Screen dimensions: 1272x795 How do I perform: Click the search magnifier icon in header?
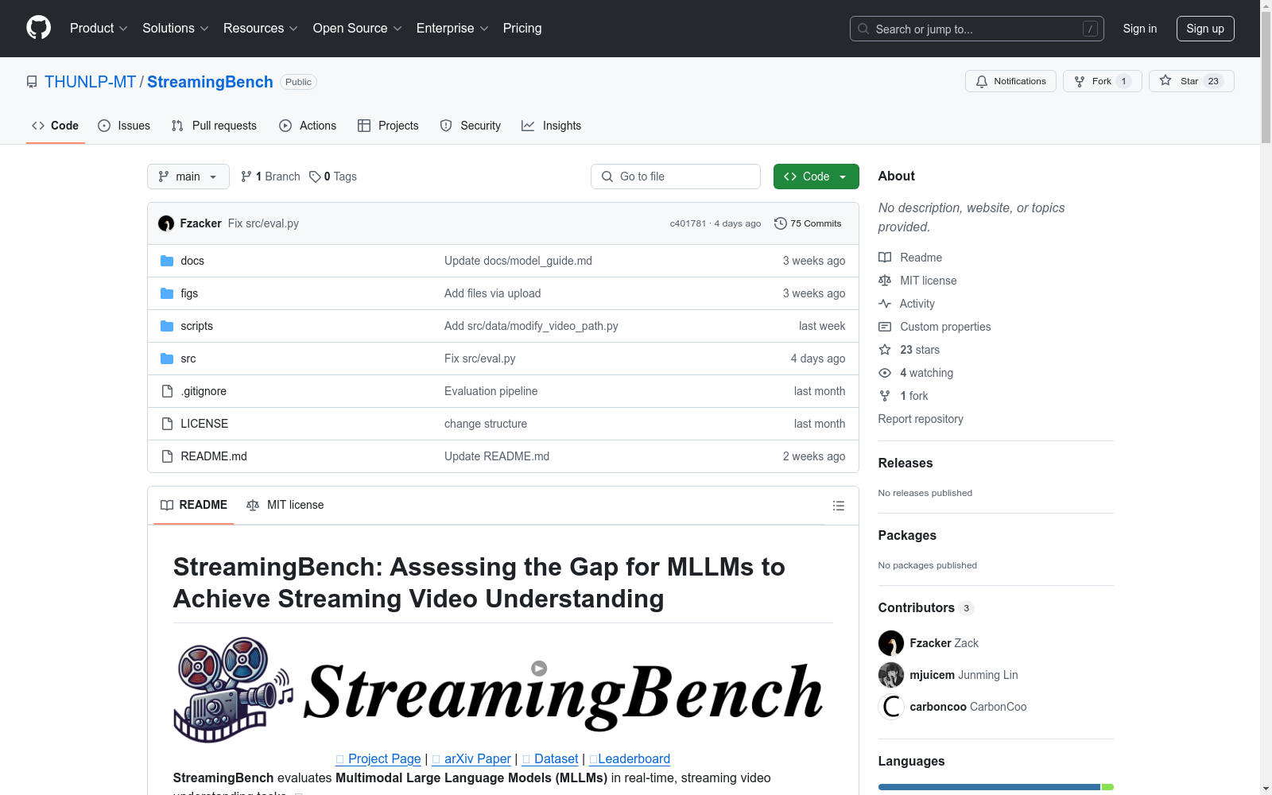pyautogui.click(x=863, y=29)
